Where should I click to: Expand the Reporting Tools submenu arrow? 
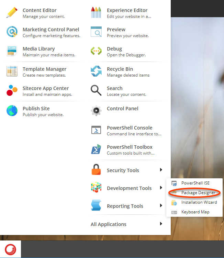[x=161, y=205]
